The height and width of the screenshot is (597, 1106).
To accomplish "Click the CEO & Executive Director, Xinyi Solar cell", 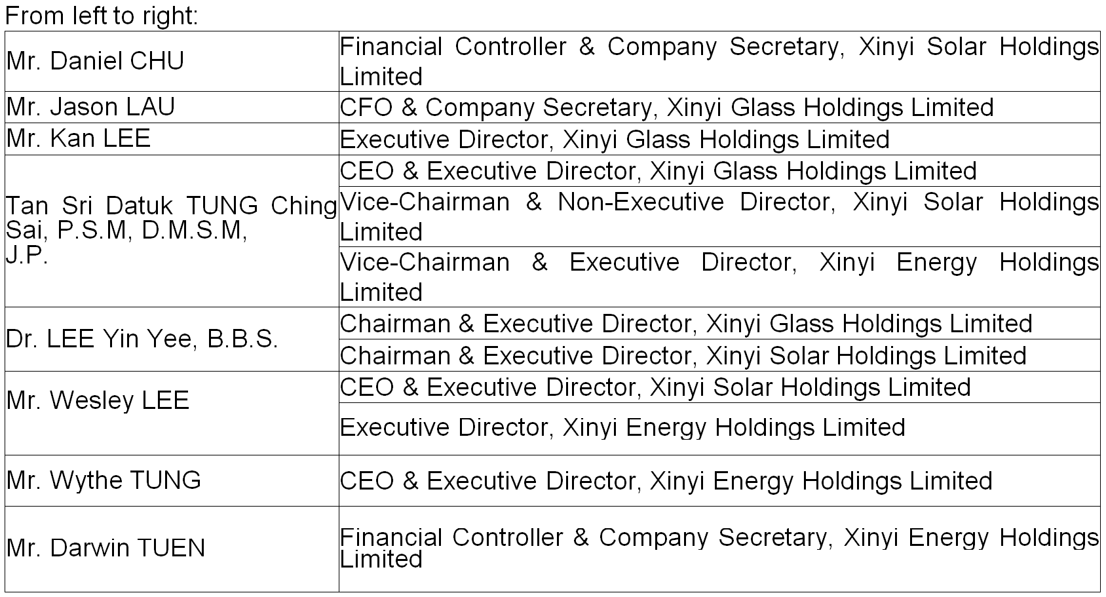I will [x=655, y=387].
